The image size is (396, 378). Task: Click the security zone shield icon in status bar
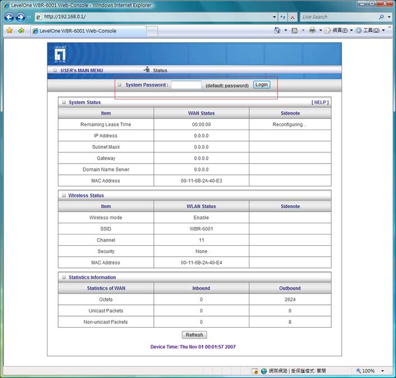tap(255, 371)
